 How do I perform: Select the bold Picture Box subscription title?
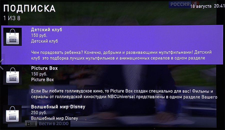coord(44,68)
